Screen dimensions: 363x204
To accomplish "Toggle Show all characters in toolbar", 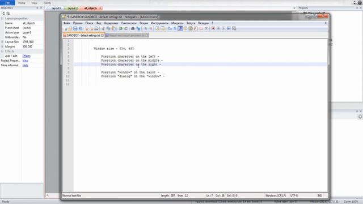I will coord(175,28).
